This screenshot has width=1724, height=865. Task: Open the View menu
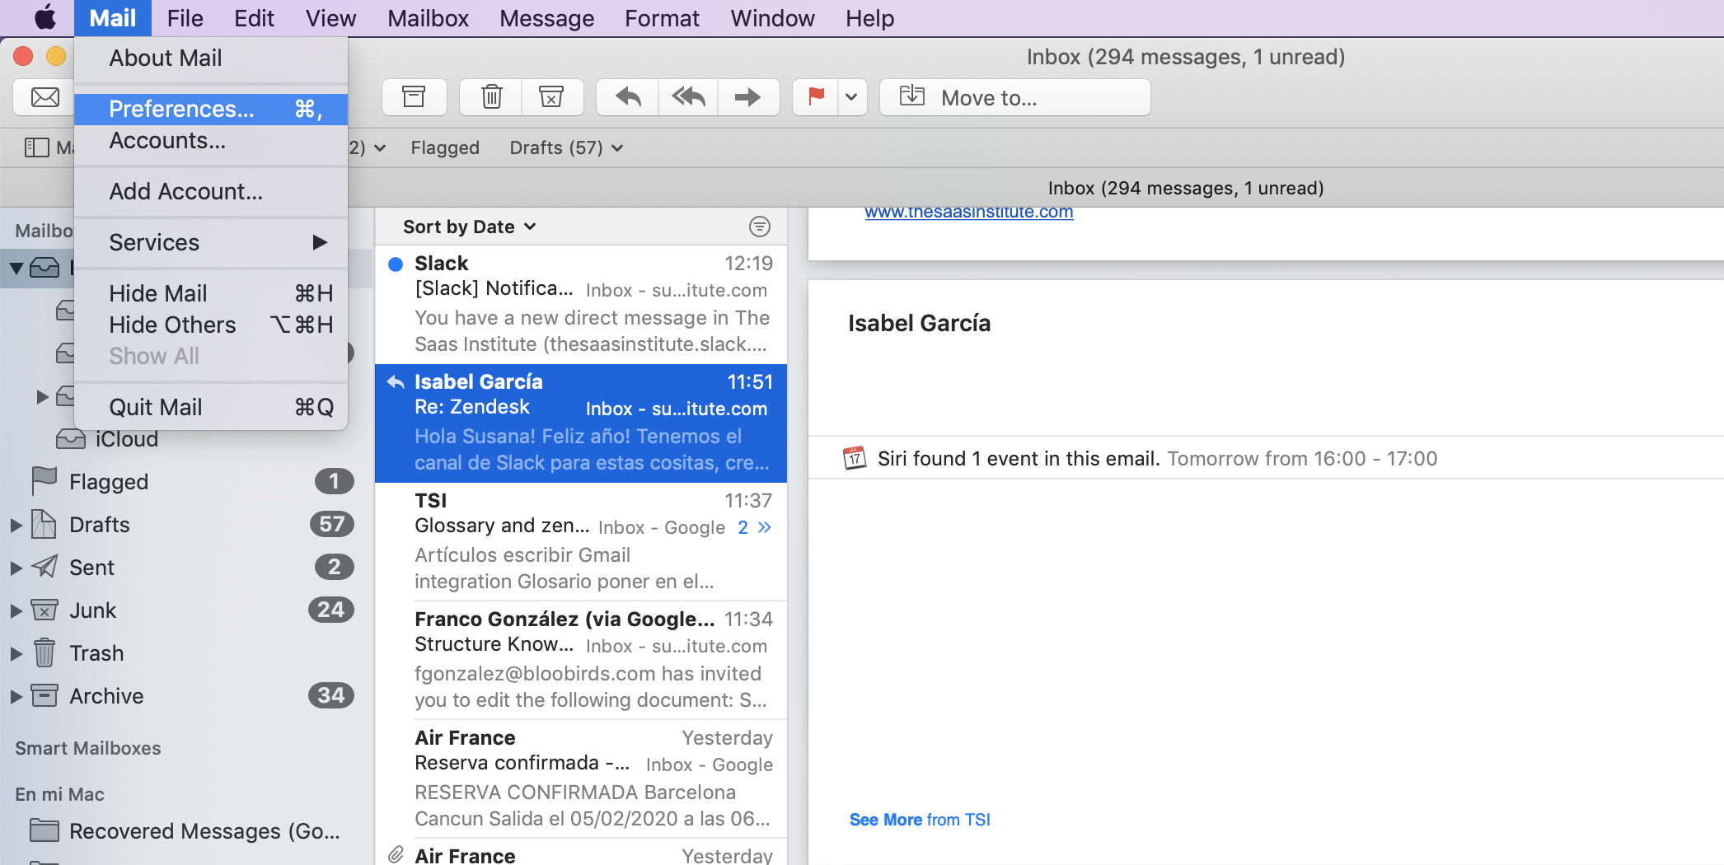point(330,18)
